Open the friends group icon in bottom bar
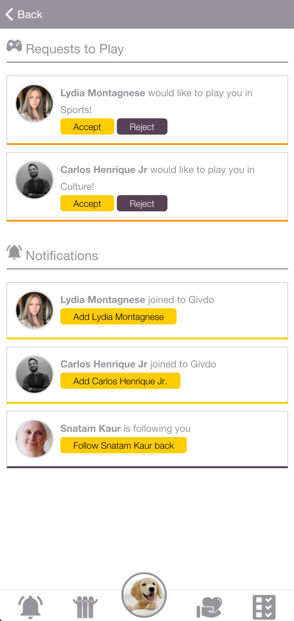This screenshot has width=294, height=621. tap(85, 607)
